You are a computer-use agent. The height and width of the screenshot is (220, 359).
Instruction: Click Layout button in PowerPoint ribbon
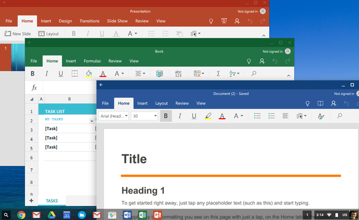click(49, 34)
